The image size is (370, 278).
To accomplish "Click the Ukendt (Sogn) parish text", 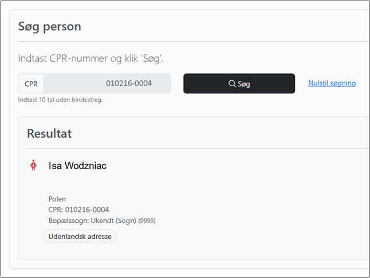I will (113, 221).
